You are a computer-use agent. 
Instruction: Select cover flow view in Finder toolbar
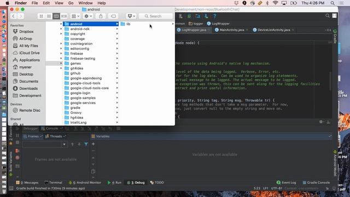click(64, 16)
